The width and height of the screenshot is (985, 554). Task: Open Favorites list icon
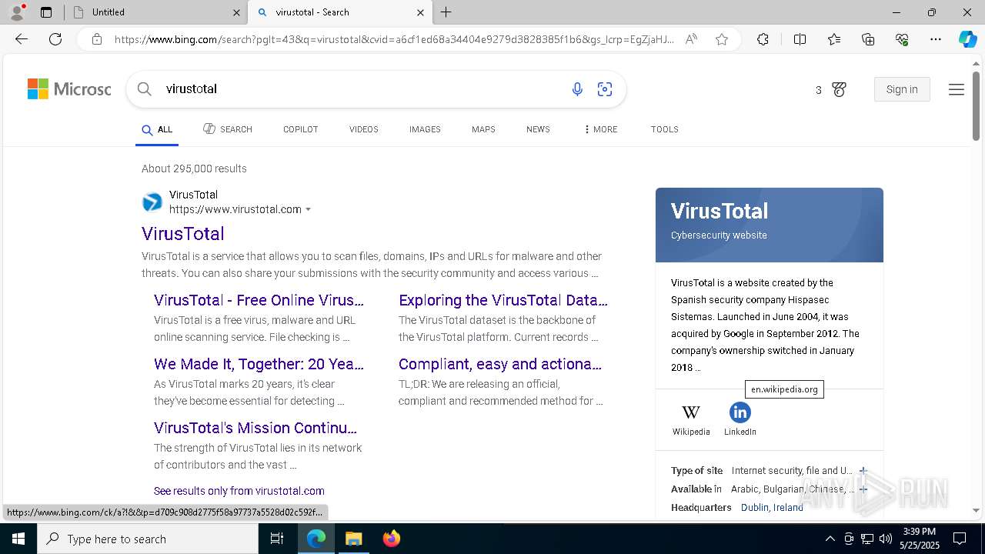click(x=834, y=39)
